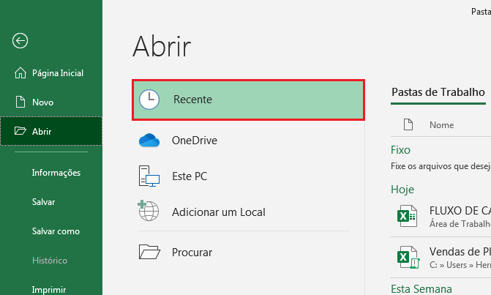The image size is (491, 295).
Task: Go to Informações in the sidebar
Action: pos(56,173)
